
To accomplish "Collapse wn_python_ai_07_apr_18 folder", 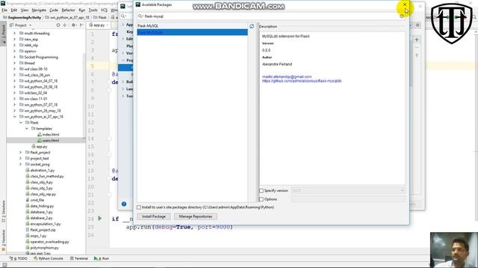I will pyautogui.click(x=14, y=117).
